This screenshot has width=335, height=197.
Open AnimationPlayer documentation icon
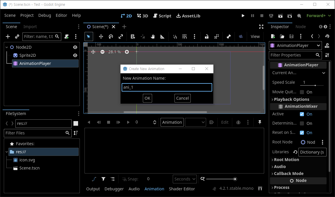pos(327,45)
